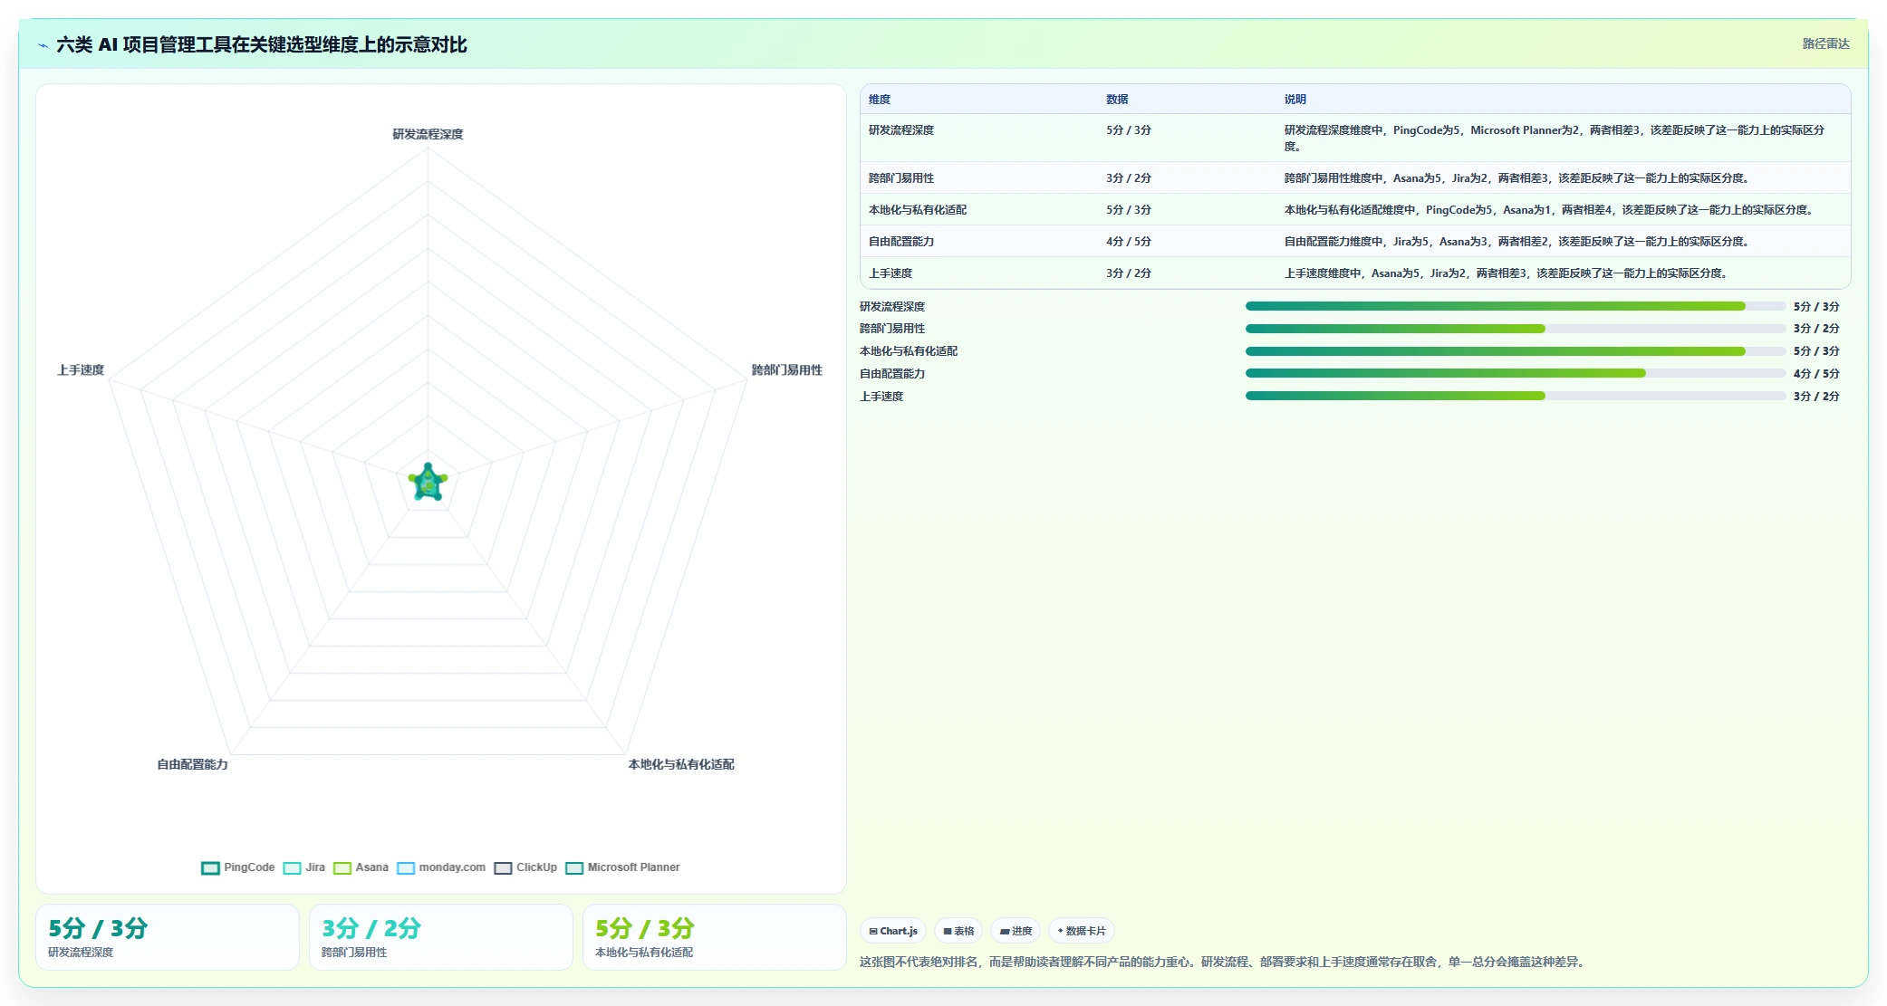Viewport: 1887px width, 1006px height.
Task: Select the 进度 tag chip
Action: (x=1016, y=931)
